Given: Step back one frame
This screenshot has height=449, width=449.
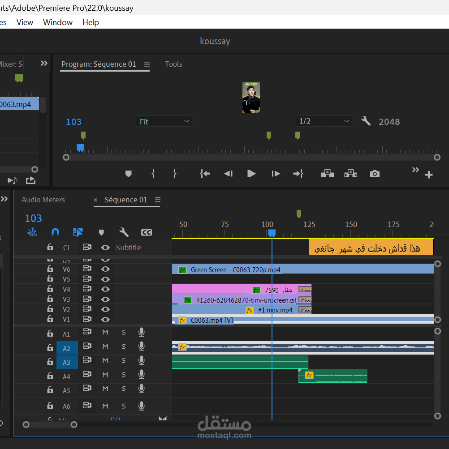Looking at the screenshot, I should (x=228, y=174).
